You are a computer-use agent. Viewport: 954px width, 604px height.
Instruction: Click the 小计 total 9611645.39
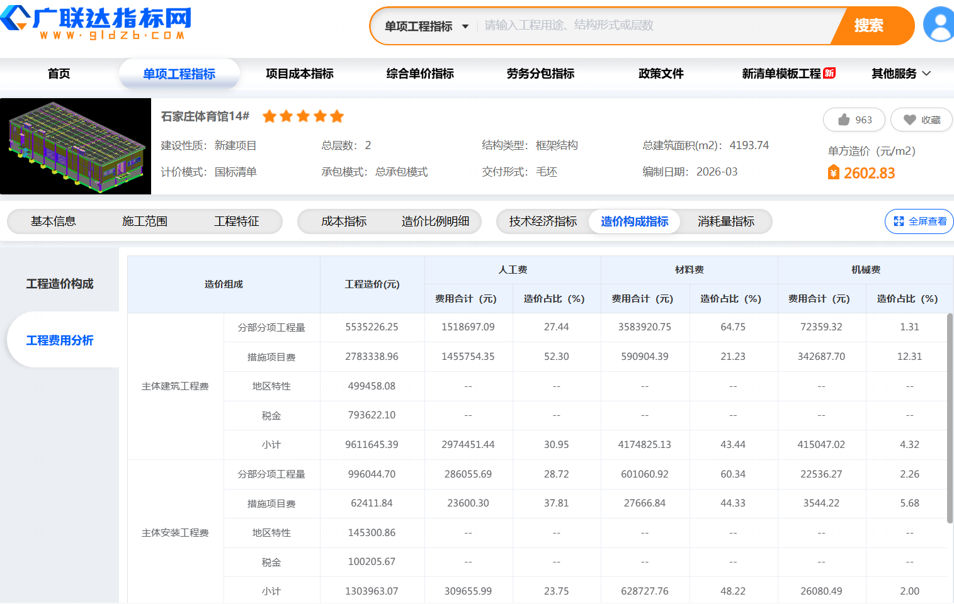point(372,445)
